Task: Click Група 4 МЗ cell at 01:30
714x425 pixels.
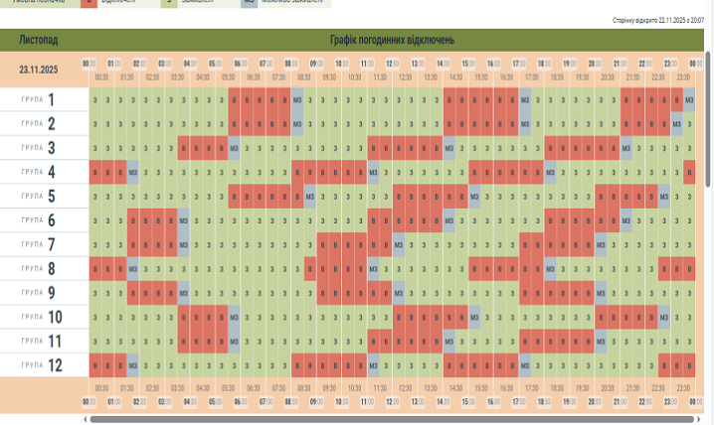Action: click(x=133, y=172)
